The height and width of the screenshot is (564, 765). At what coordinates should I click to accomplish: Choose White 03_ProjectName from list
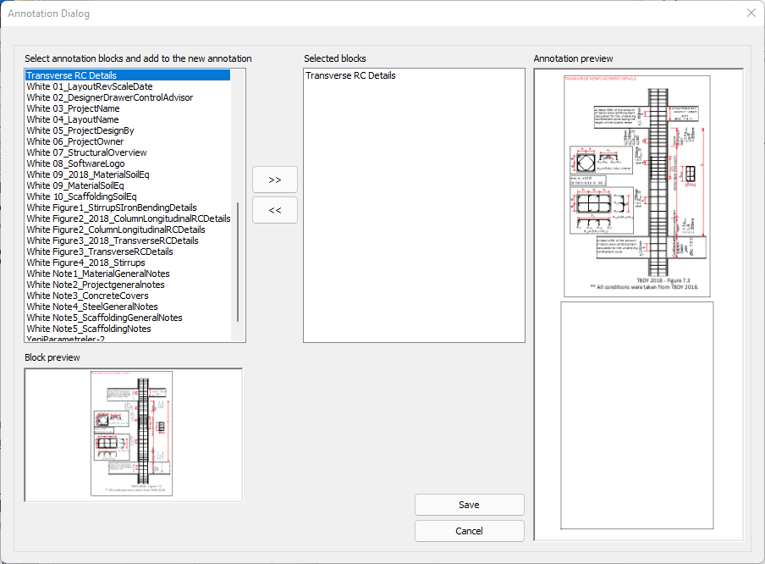click(73, 108)
